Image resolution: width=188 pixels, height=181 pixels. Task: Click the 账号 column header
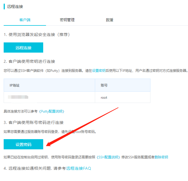click(x=104, y=85)
